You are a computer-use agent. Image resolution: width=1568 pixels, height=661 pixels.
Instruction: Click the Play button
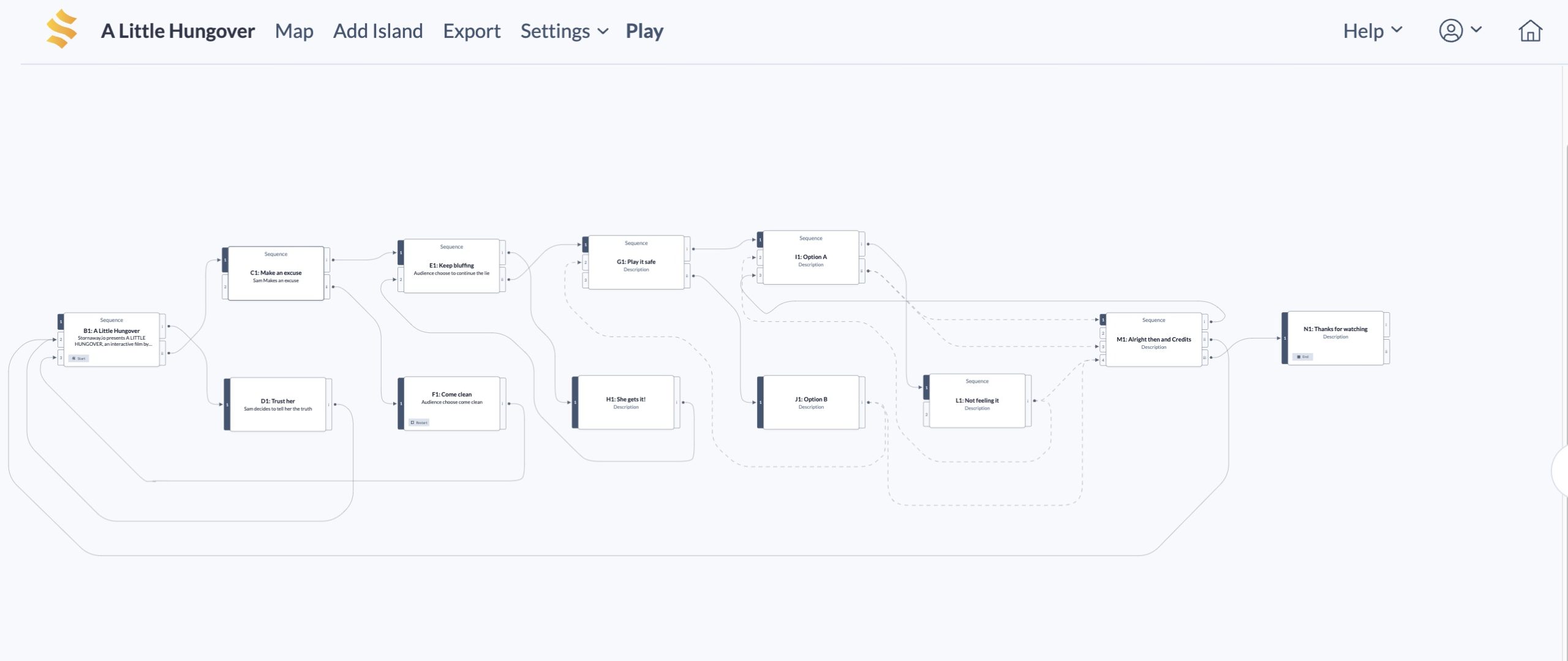[x=644, y=31]
